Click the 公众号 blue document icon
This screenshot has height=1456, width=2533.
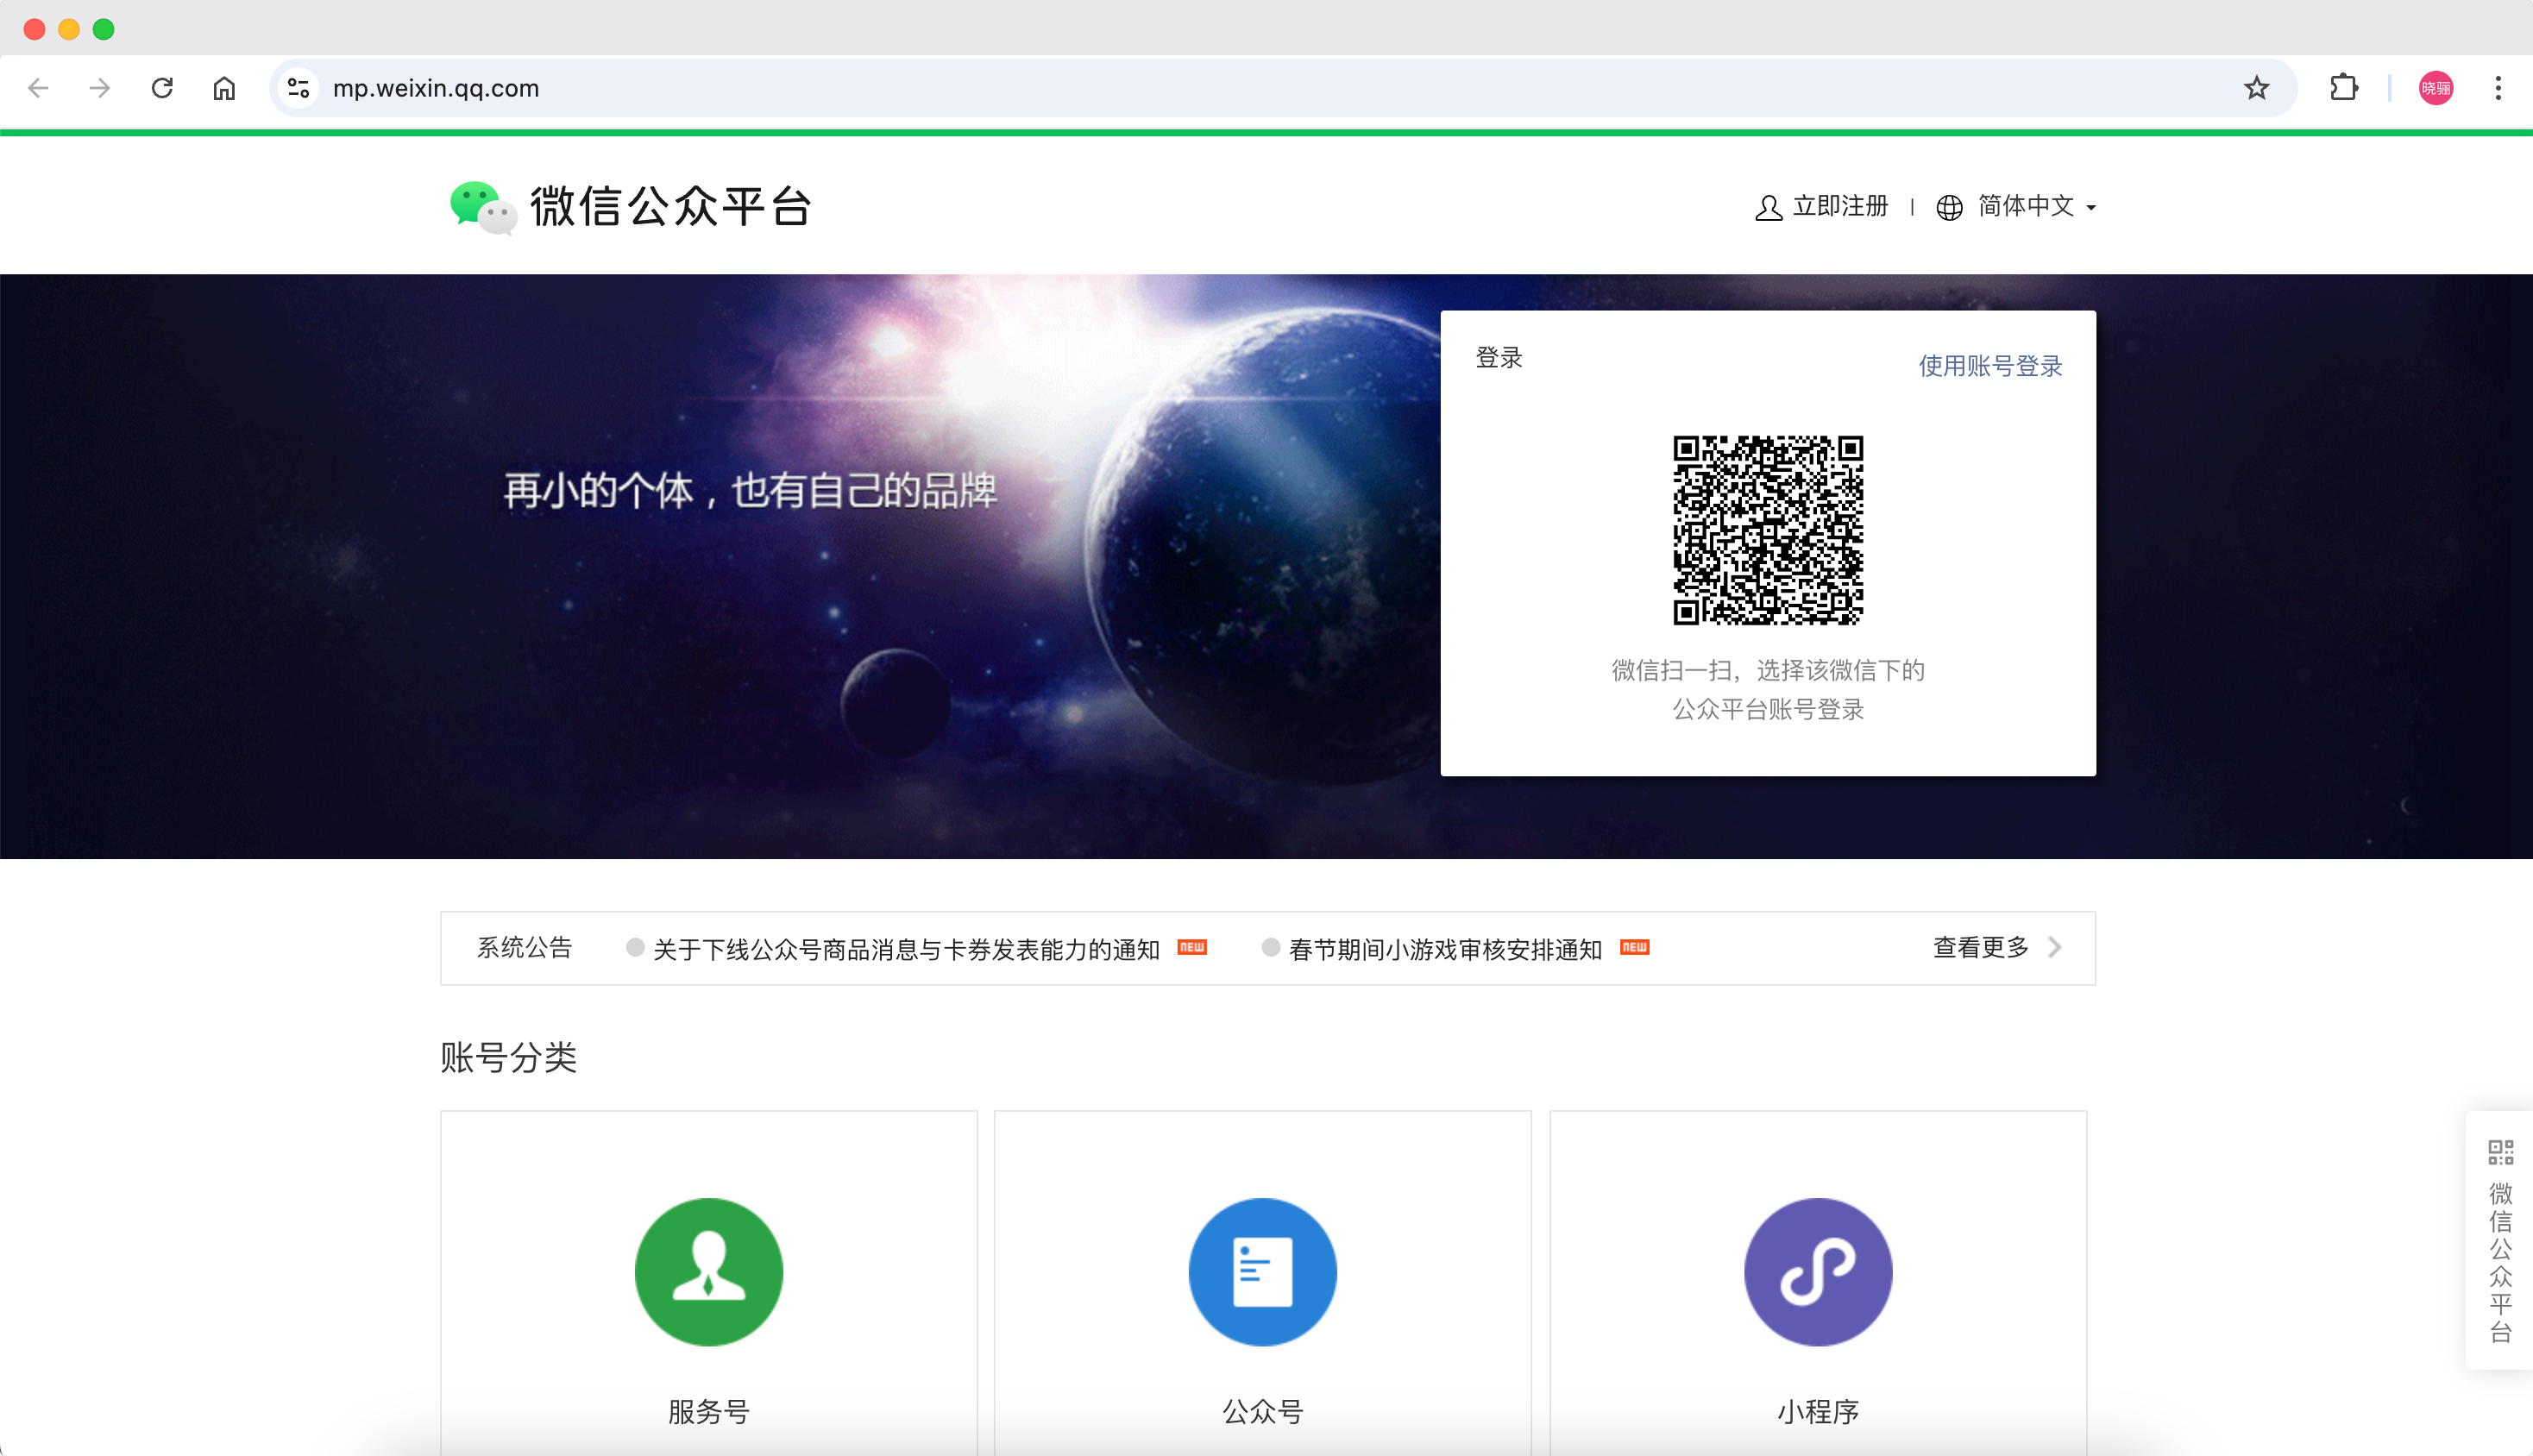[x=1262, y=1272]
